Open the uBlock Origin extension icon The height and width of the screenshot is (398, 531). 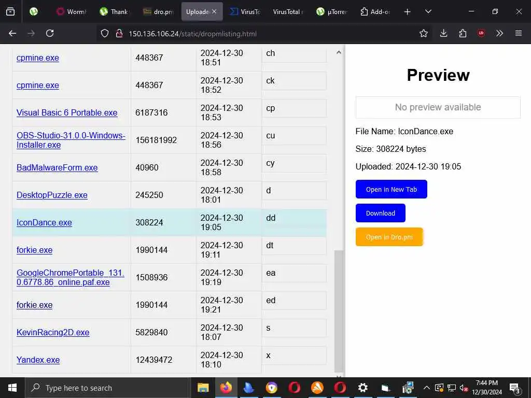481,33
